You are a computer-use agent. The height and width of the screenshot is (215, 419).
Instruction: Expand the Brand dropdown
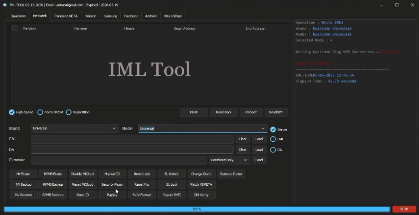[x=75, y=129]
